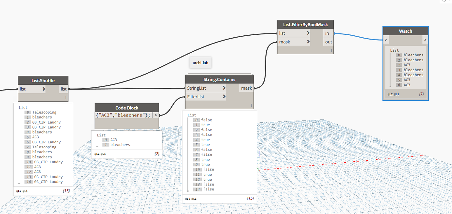Click the mask input port on List.FilterByBoolMask
The image size is (452, 214).
click(294, 42)
